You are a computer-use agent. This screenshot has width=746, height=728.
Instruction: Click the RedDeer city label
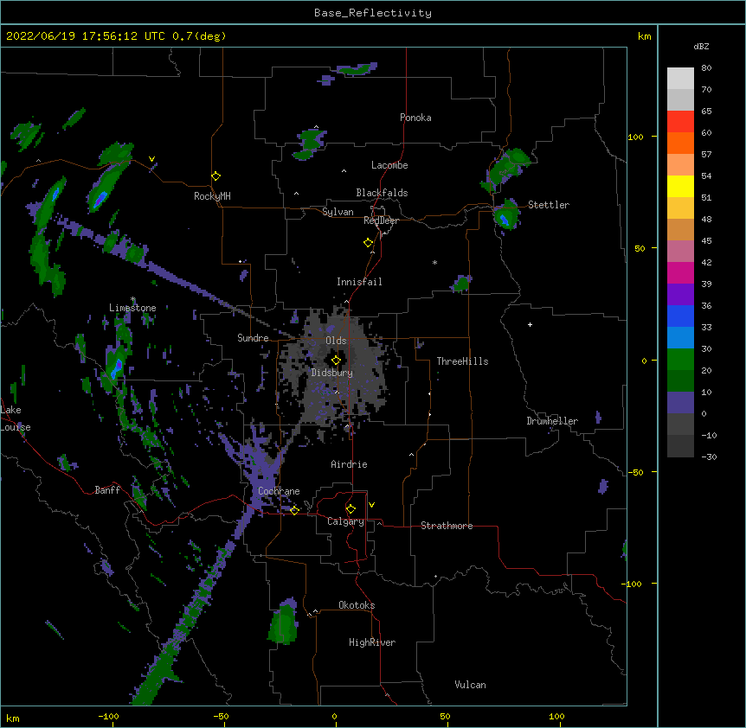(381, 220)
